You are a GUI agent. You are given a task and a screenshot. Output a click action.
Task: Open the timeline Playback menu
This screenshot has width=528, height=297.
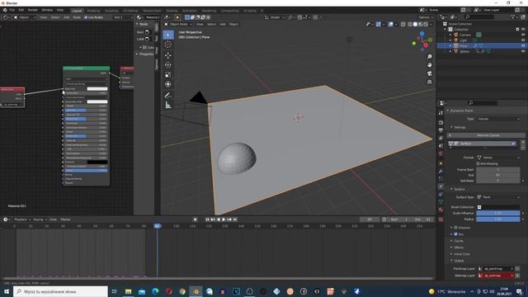22,219
